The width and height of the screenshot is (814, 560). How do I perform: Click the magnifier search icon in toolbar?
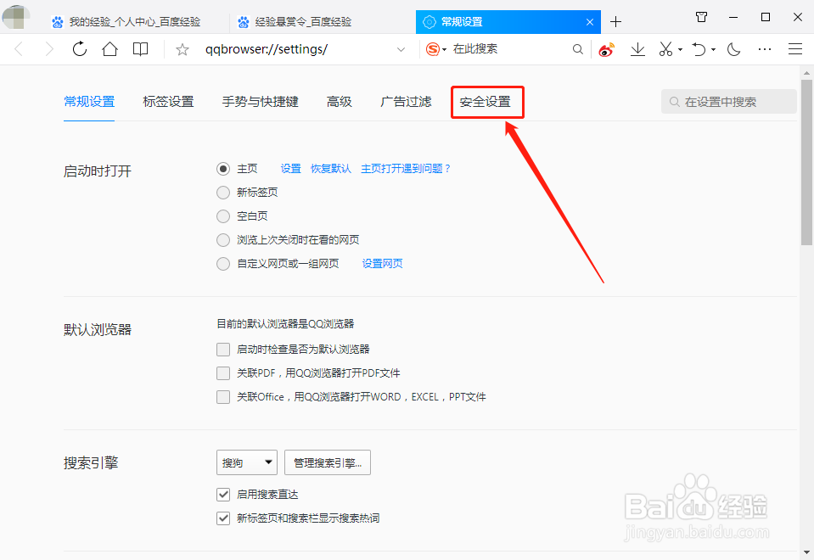pyautogui.click(x=577, y=49)
